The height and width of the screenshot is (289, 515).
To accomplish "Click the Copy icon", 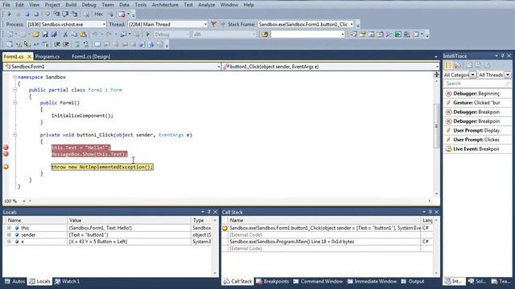I will click(74, 35).
